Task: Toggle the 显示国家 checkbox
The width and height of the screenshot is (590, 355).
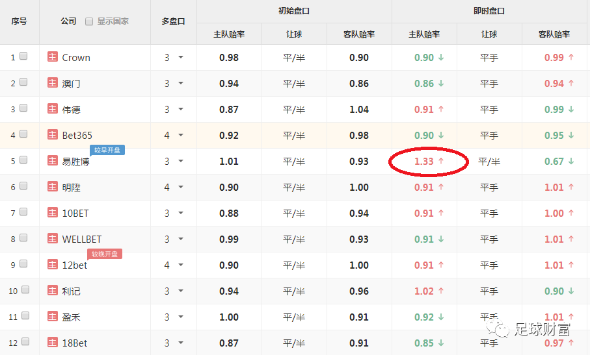Action: [x=89, y=21]
